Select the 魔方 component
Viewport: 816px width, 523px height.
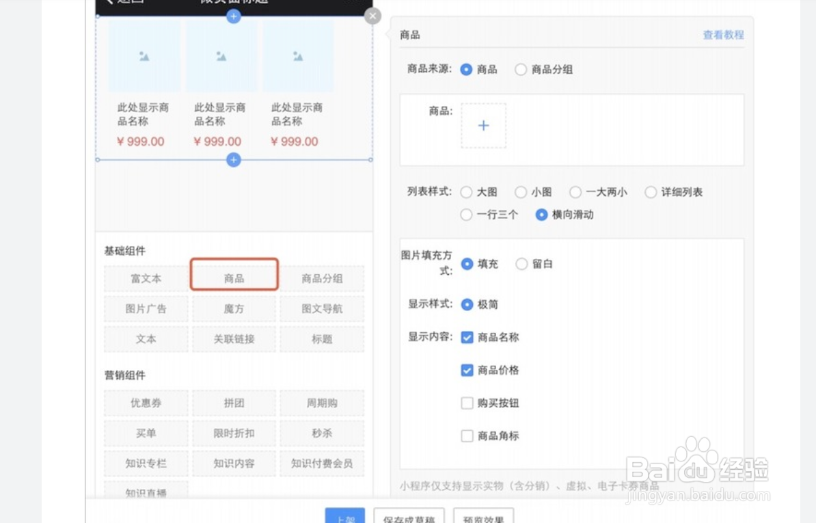(234, 308)
